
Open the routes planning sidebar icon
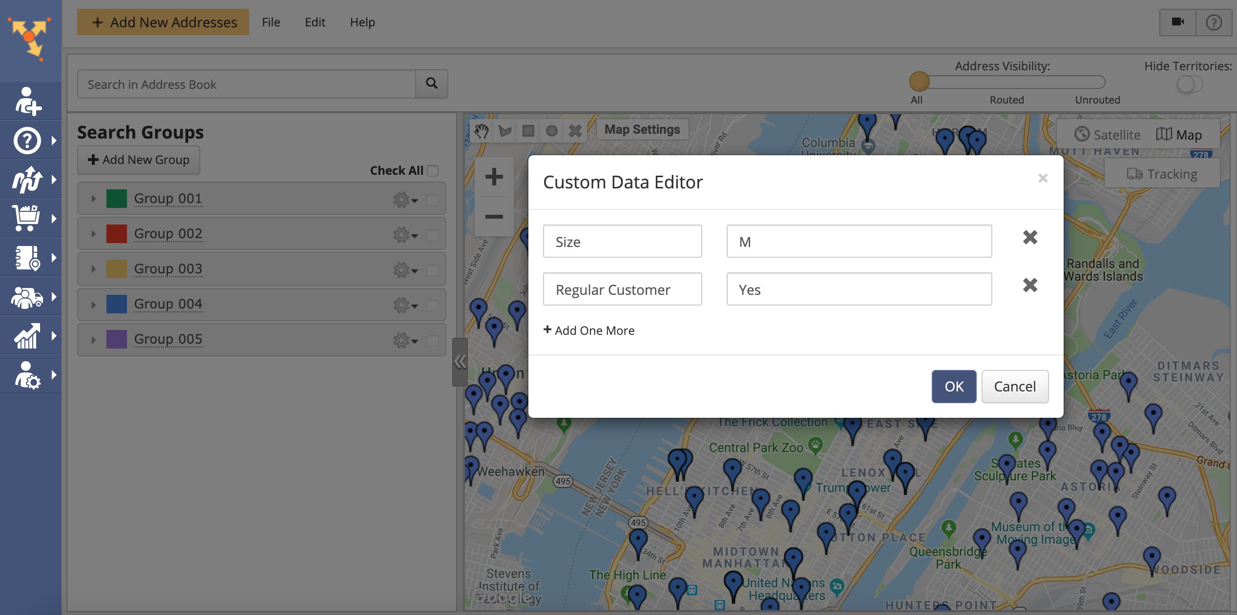click(x=27, y=180)
